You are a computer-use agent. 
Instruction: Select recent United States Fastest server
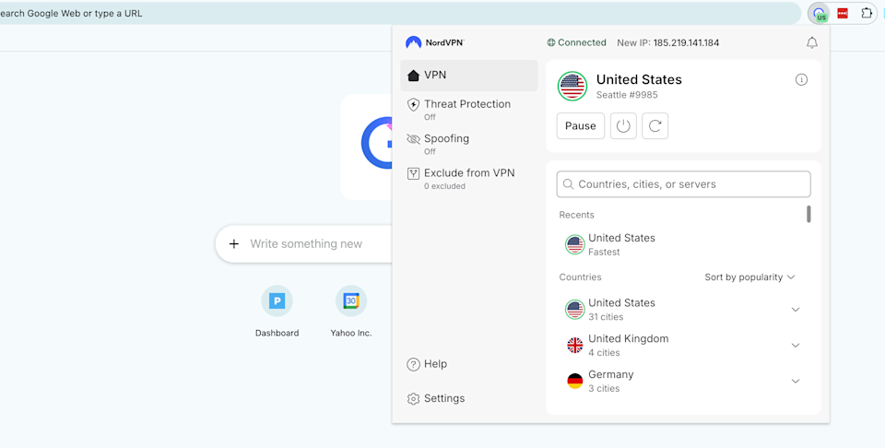(x=678, y=244)
